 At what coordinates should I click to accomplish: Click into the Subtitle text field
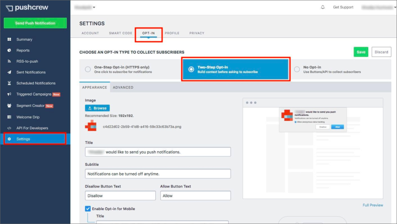tap(158, 174)
